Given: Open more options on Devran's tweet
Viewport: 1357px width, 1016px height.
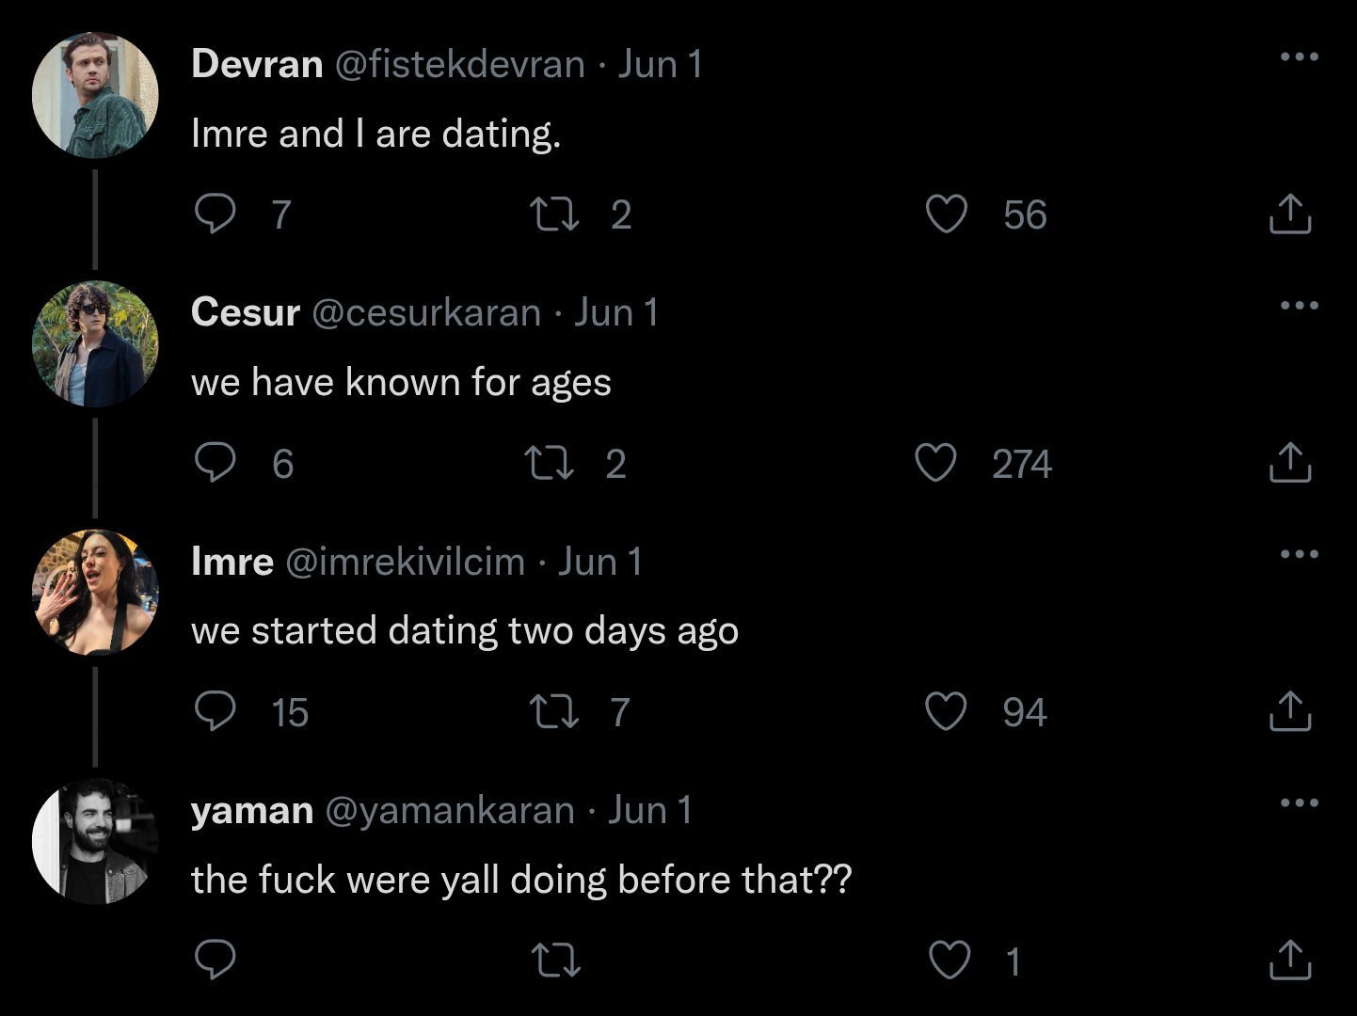Looking at the screenshot, I should [x=1300, y=57].
